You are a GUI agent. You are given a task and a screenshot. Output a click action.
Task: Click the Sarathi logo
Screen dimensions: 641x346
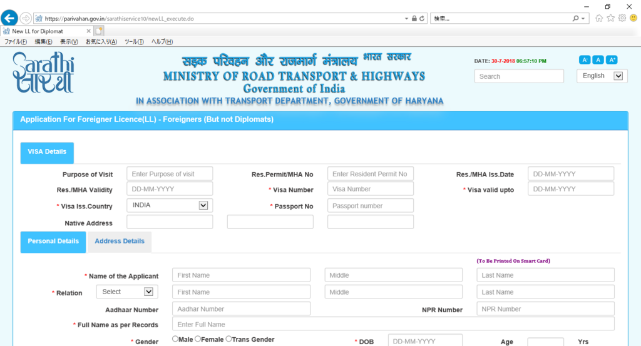point(43,73)
